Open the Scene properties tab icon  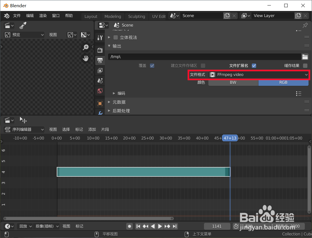(x=100, y=81)
